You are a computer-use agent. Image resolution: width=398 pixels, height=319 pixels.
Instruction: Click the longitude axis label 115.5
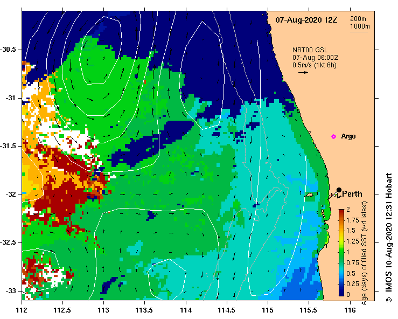pos(309,310)
